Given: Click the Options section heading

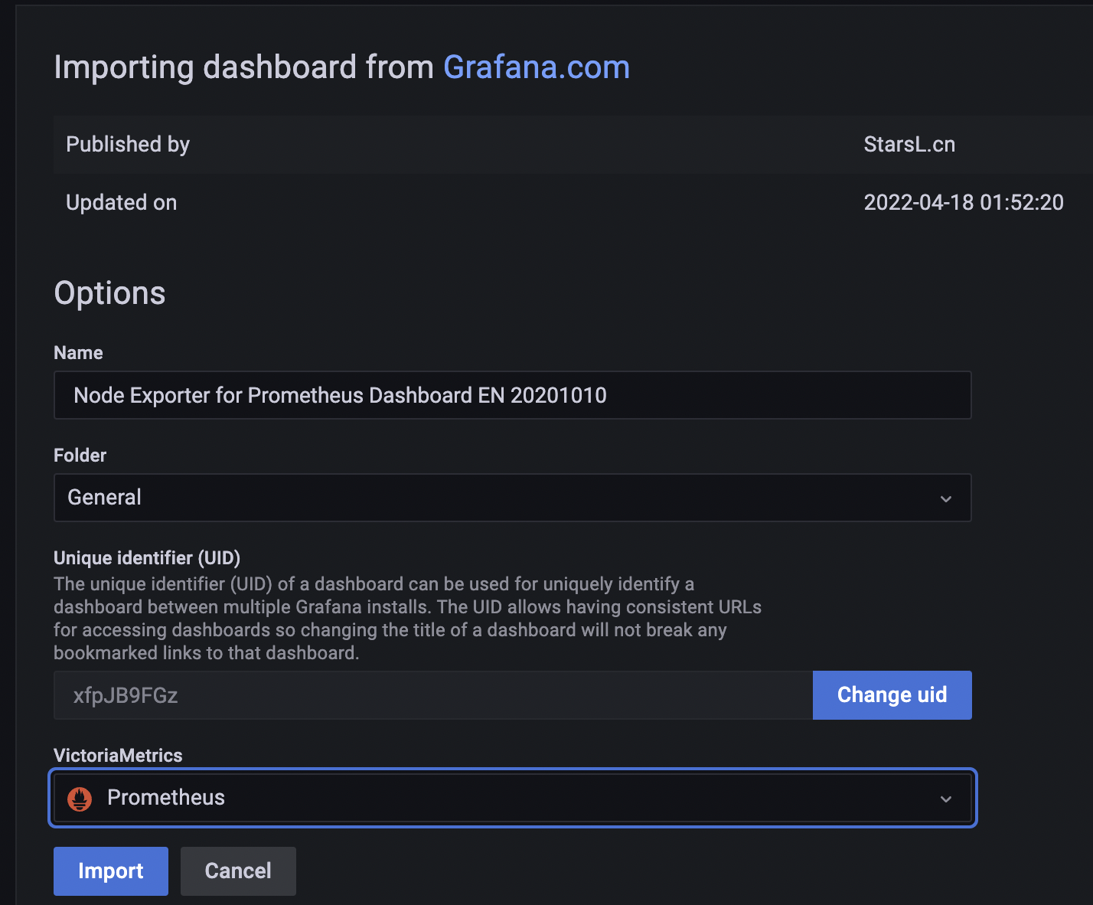Looking at the screenshot, I should tap(109, 293).
